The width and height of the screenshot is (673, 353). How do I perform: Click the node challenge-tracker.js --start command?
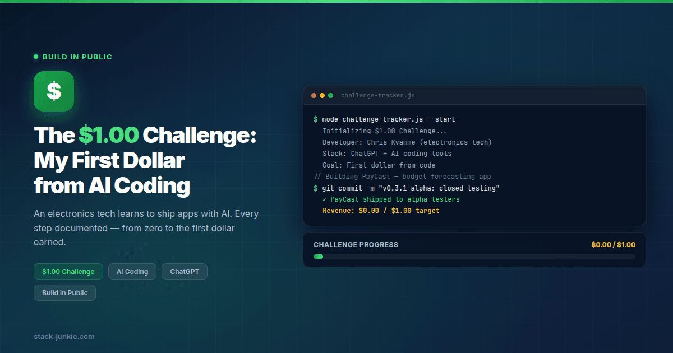[x=388, y=119]
